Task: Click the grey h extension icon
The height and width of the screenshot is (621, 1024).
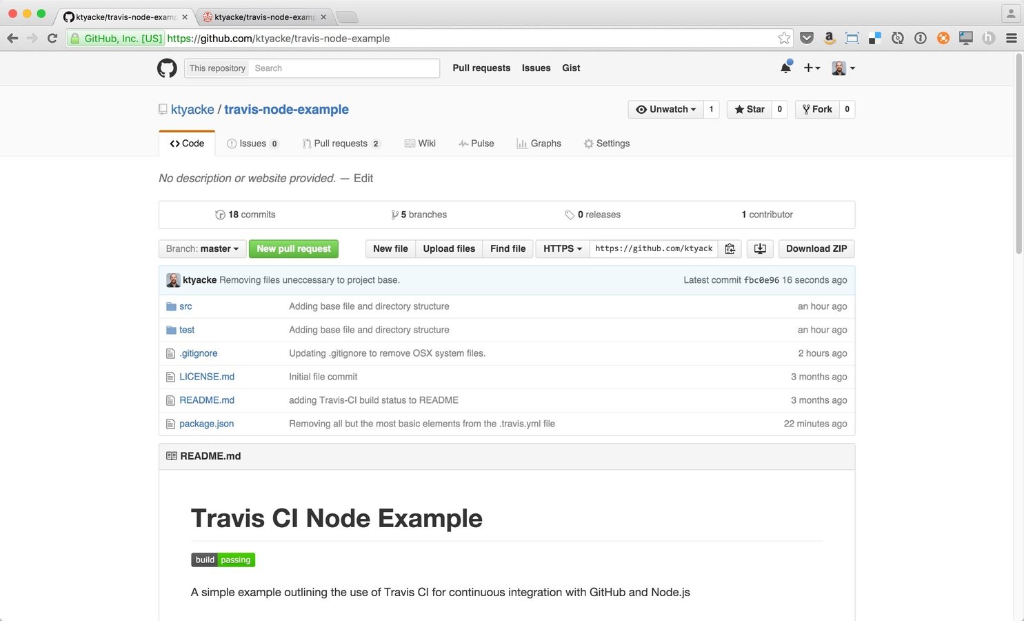Action: (989, 38)
